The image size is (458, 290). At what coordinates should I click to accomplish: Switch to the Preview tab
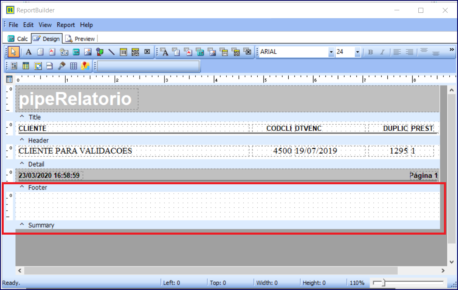click(80, 38)
